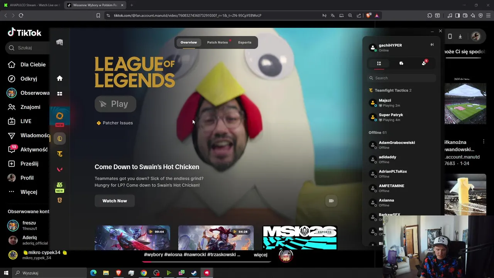This screenshot has height=278, width=494.
Task: Open Steam from the taskbar
Action: coord(194,273)
